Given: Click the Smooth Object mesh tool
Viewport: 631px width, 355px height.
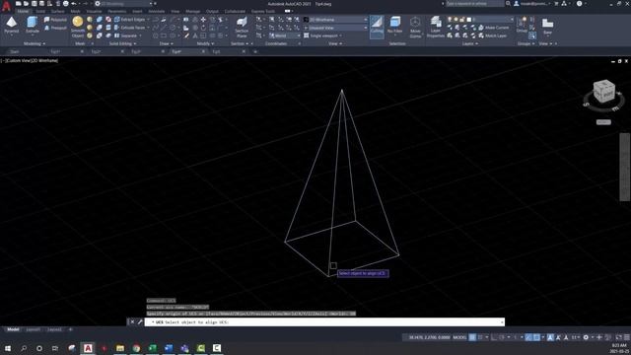Looking at the screenshot, I should [78, 27].
